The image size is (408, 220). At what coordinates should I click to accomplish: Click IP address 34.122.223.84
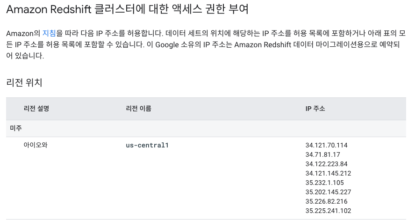pyautogui.click(x=326, y=164)
